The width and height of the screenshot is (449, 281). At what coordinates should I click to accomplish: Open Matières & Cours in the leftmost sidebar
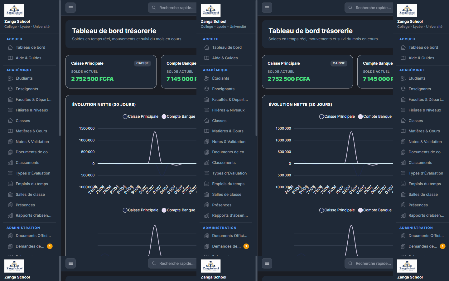tap(30, 131)
